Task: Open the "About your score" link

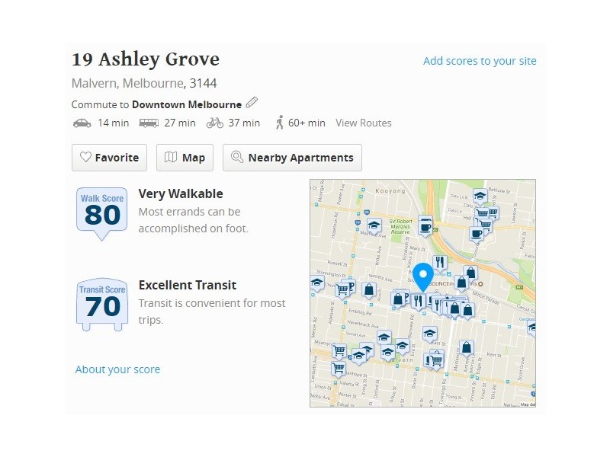Action: (117, 369)
